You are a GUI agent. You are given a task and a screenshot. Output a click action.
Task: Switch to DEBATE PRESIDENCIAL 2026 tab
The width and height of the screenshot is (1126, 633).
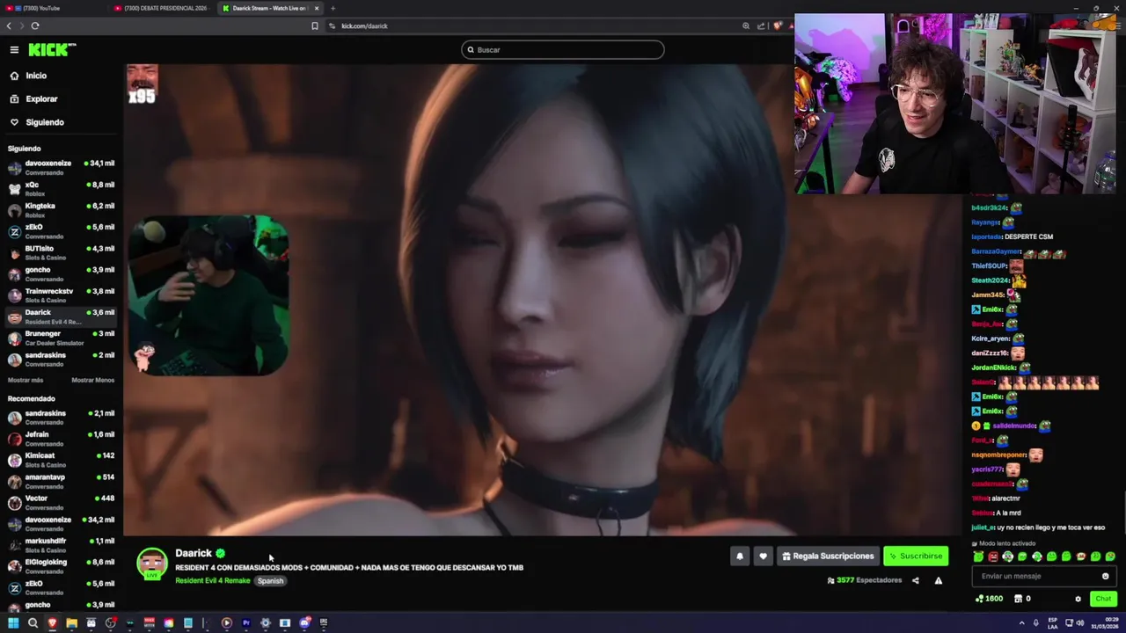click(x=165, y=8)
